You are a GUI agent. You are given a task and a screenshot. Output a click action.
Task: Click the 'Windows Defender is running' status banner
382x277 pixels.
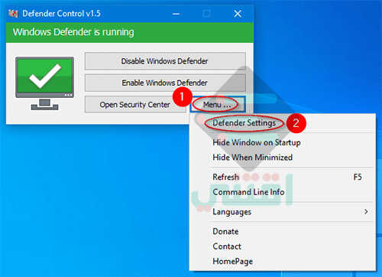point(130,32)
